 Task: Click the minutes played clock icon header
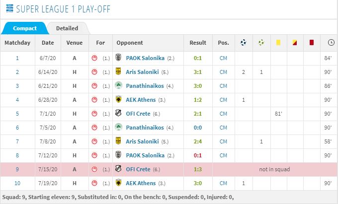click(331, 42)
